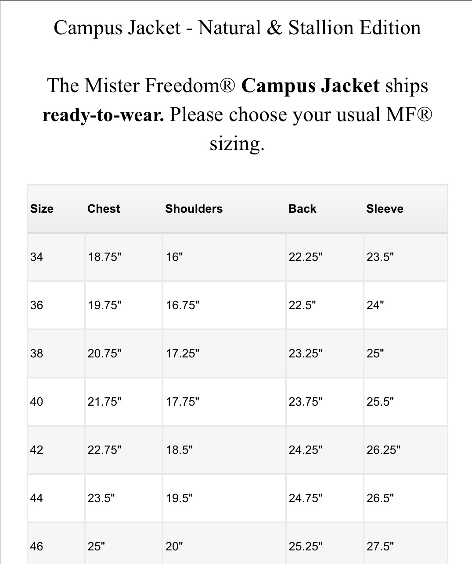Click the Campus Jacket Natural & Stallion Edition heading
Screen dimensions: 472x564
[237, 28]
